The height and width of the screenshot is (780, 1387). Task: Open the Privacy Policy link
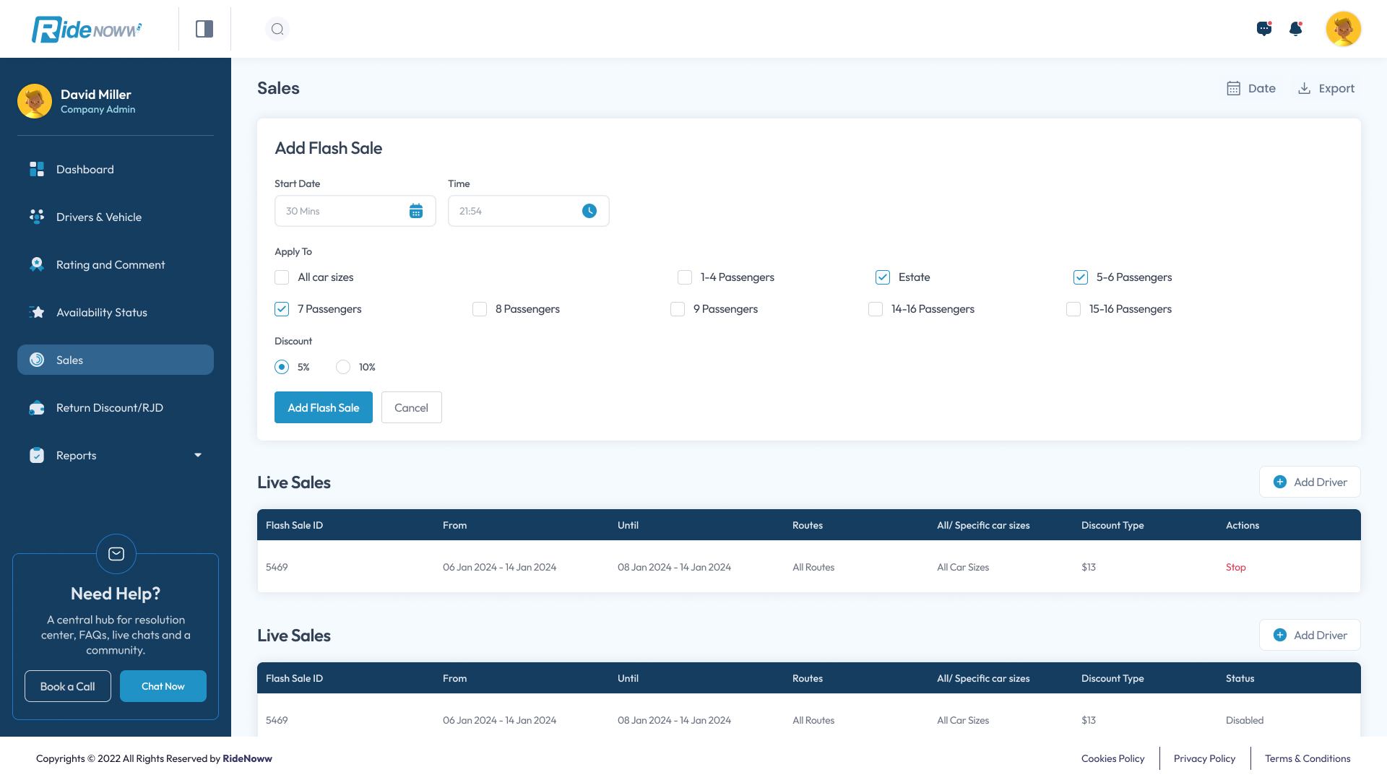point(1205,758)
